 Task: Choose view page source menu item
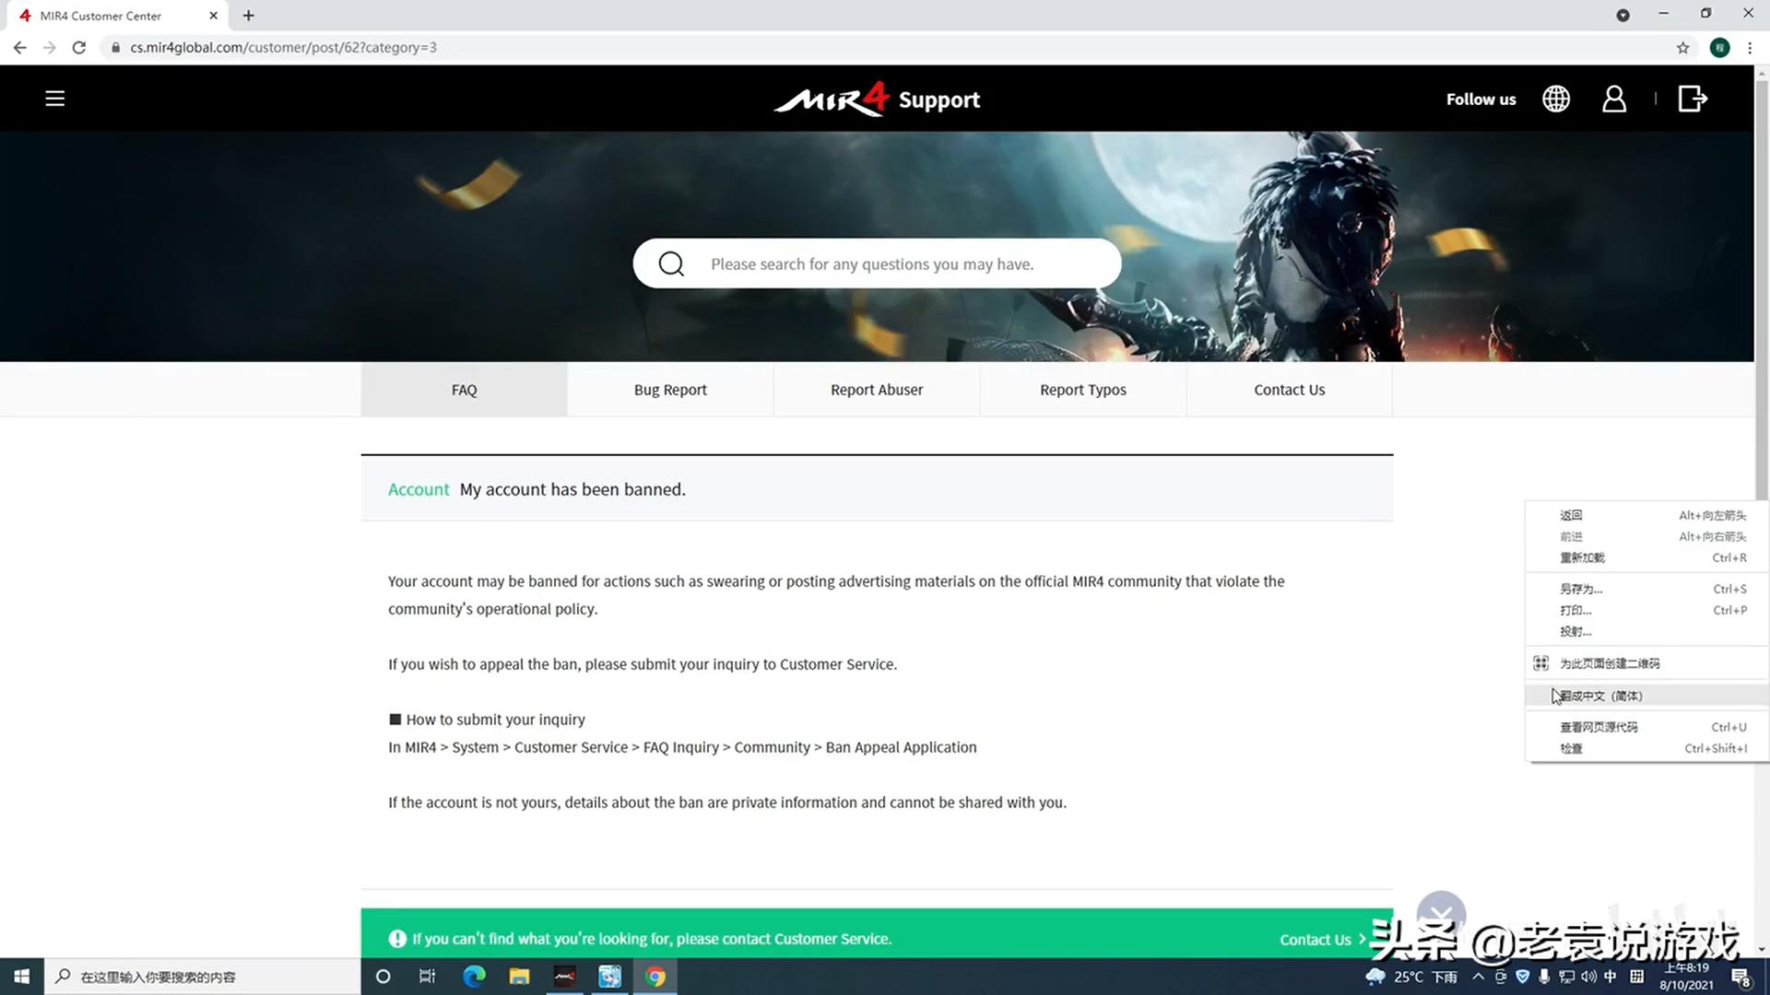1599,727
